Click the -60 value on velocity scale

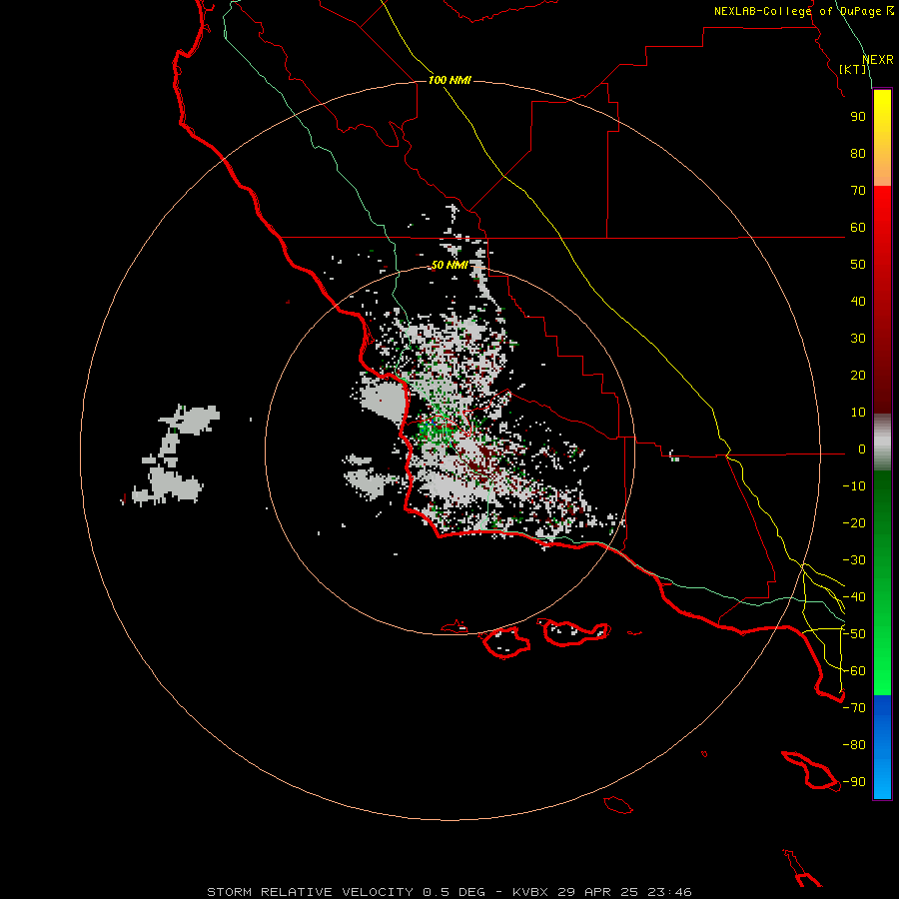tap(854, 671)
